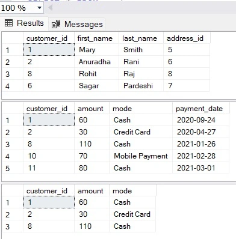Screen dimensions: 236x239
Task: Click the left scroll arrow beside zoom
Action: pos(50,8)
